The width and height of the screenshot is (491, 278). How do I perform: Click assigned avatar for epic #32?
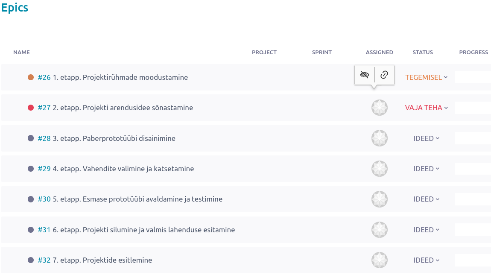click(x=380, y=260)
